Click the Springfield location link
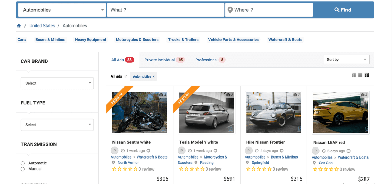This screenshot has width=392, height=184. point(260,163)
